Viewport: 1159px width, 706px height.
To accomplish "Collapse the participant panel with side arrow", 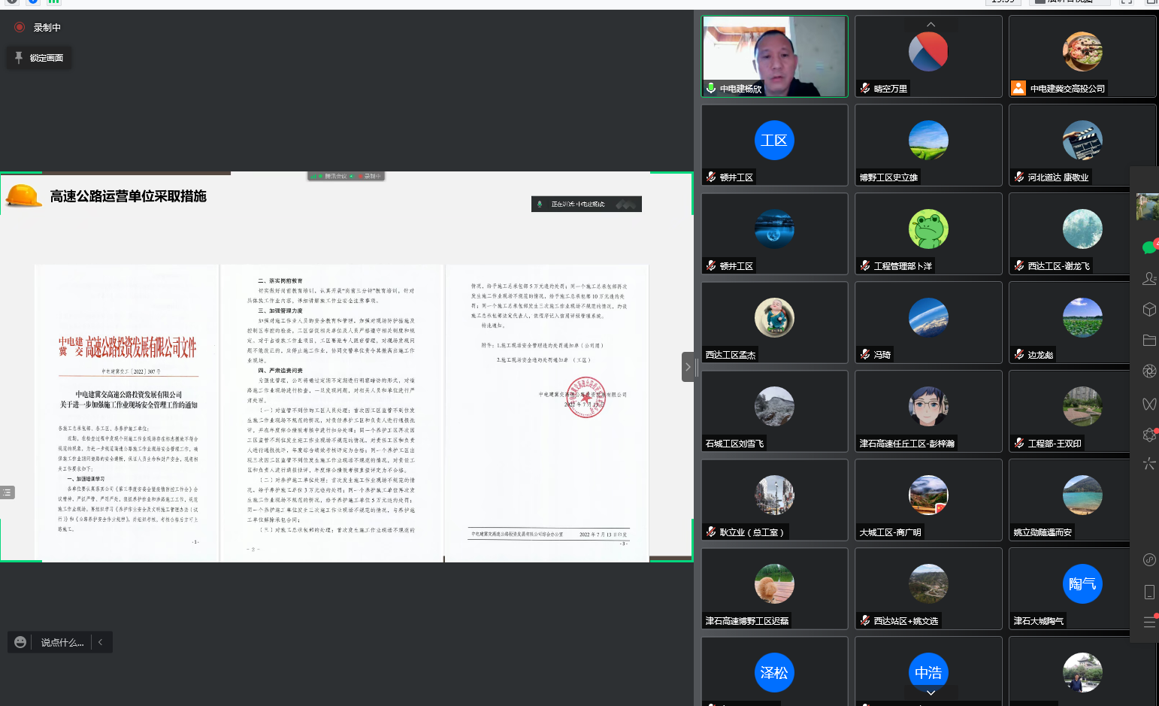I will point(687,367).
